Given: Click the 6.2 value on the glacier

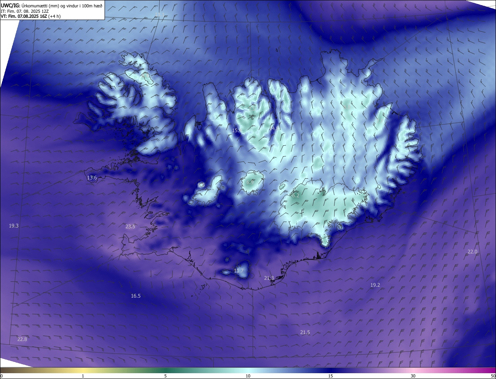Looking at the screenshot, I should (295, 196).
